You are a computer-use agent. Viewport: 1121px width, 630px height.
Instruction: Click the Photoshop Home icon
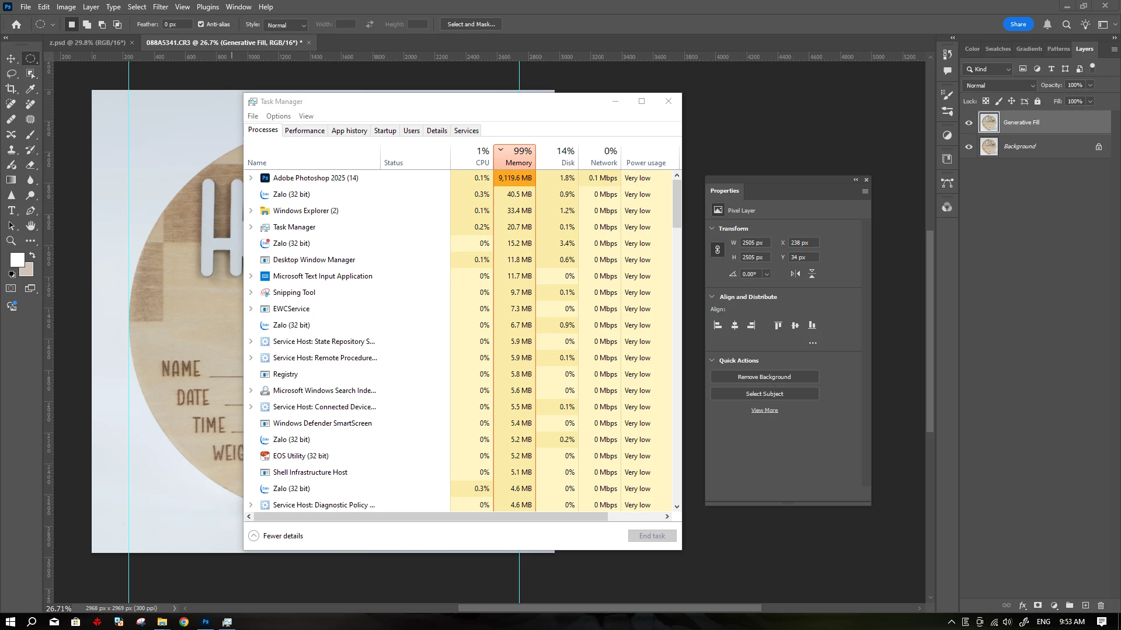16,25
